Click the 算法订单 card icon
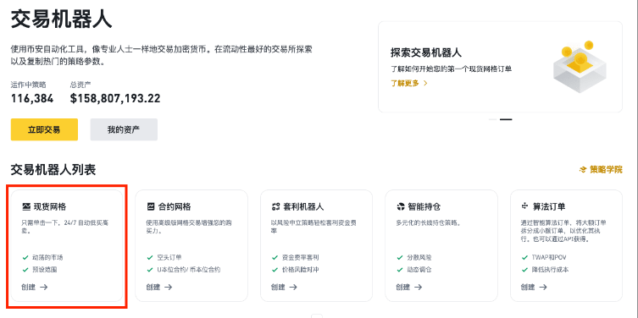Image resolution: width=638 pixels, height=318 pixels. tap(524, 206)
